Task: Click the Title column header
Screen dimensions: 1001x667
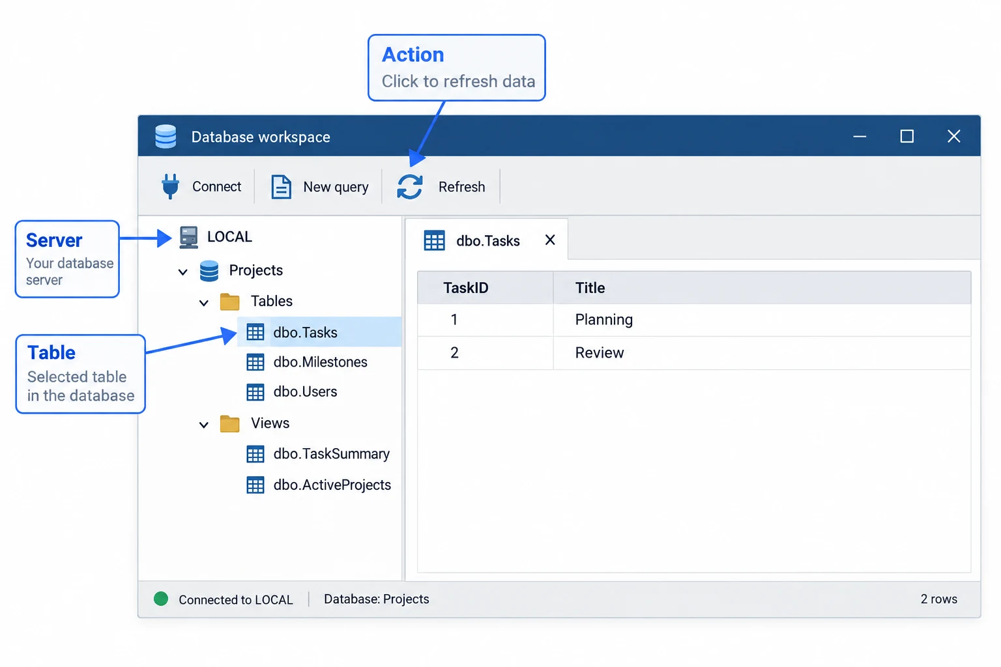Action: [x=762, y=288]
